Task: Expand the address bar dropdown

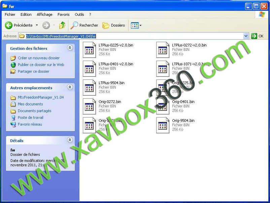Action: 246,36
